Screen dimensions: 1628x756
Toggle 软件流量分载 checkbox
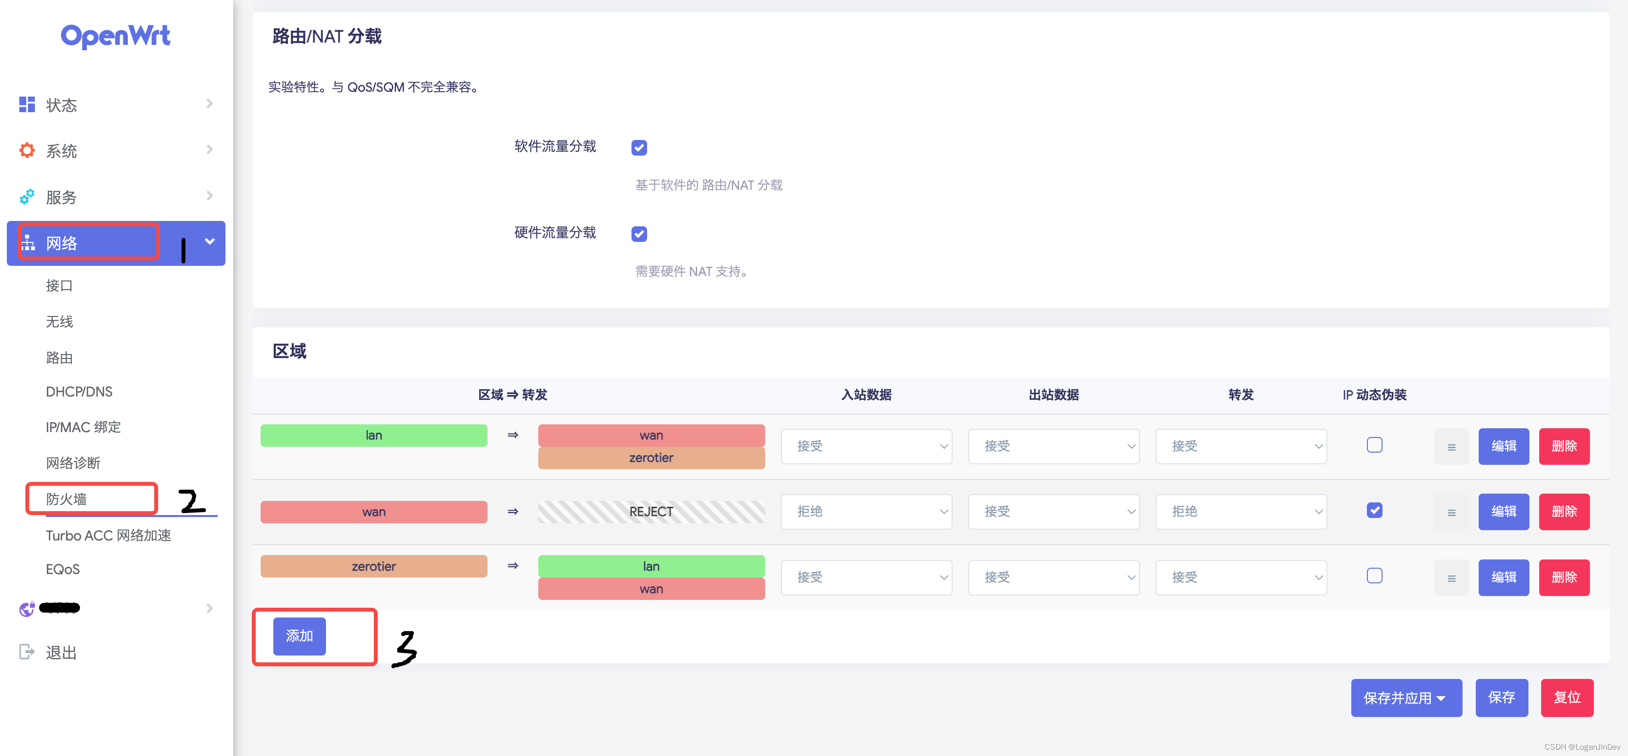click(639, 147)
